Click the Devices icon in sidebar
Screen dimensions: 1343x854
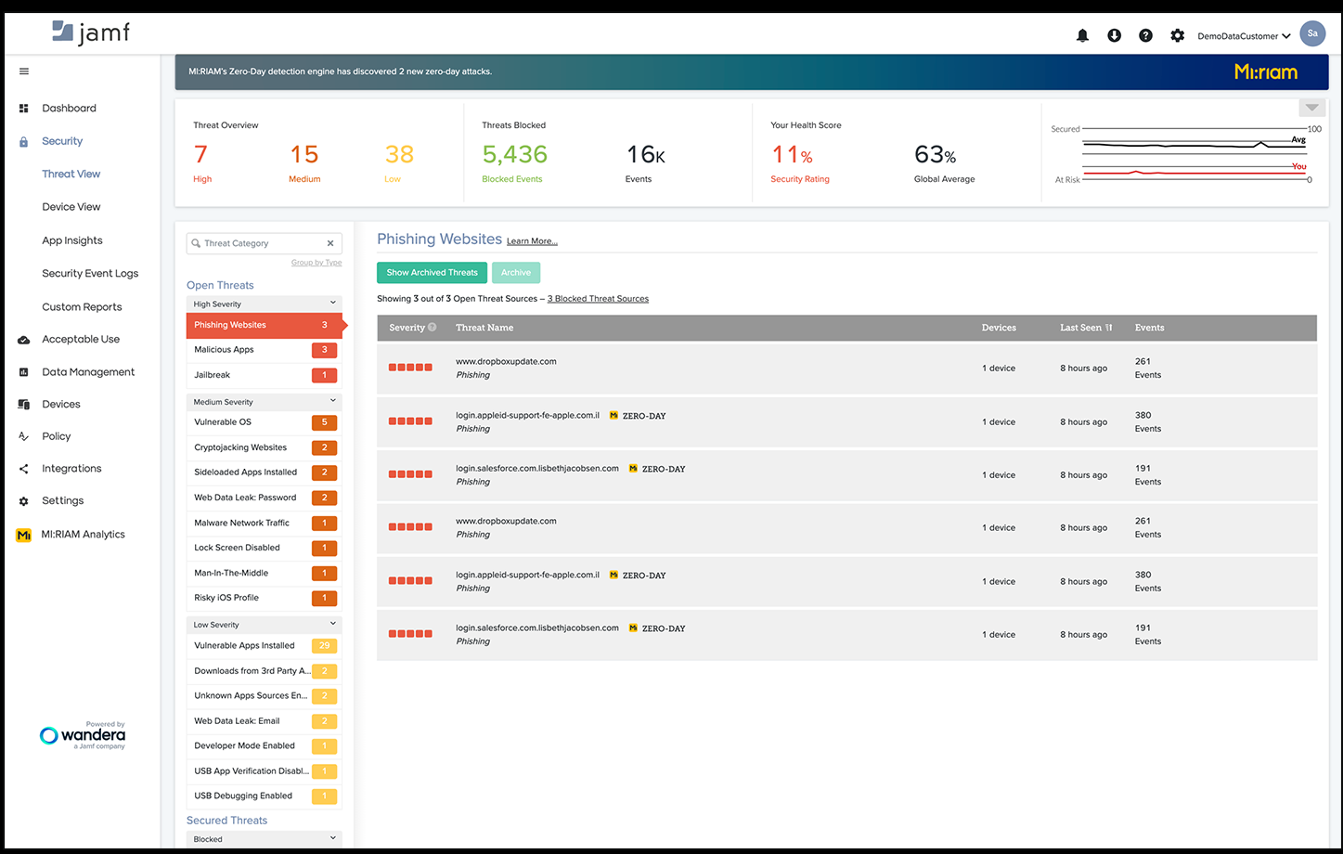pos(24,405)
